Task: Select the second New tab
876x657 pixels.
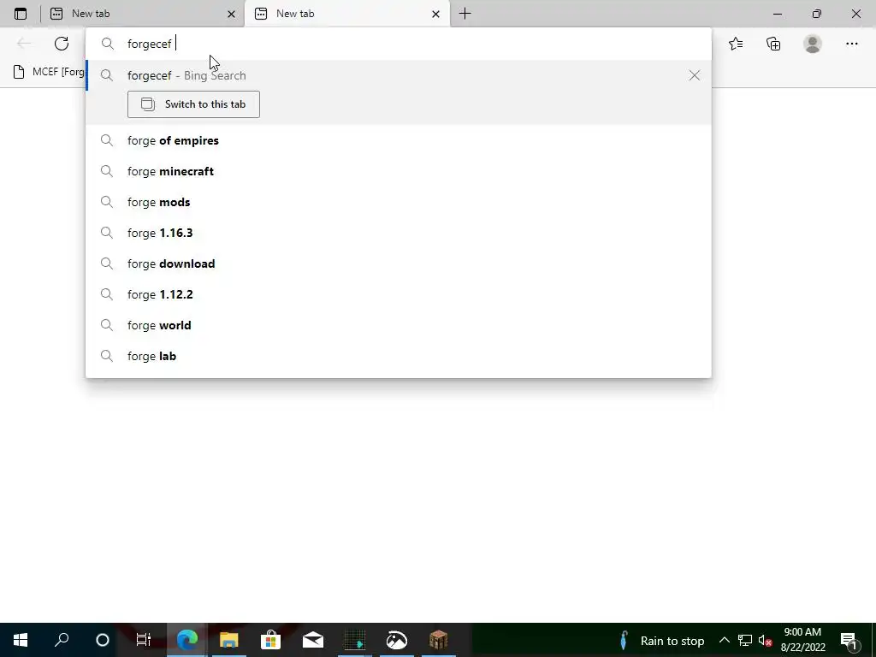Action: pyautogui.click(x=347, y=14)
